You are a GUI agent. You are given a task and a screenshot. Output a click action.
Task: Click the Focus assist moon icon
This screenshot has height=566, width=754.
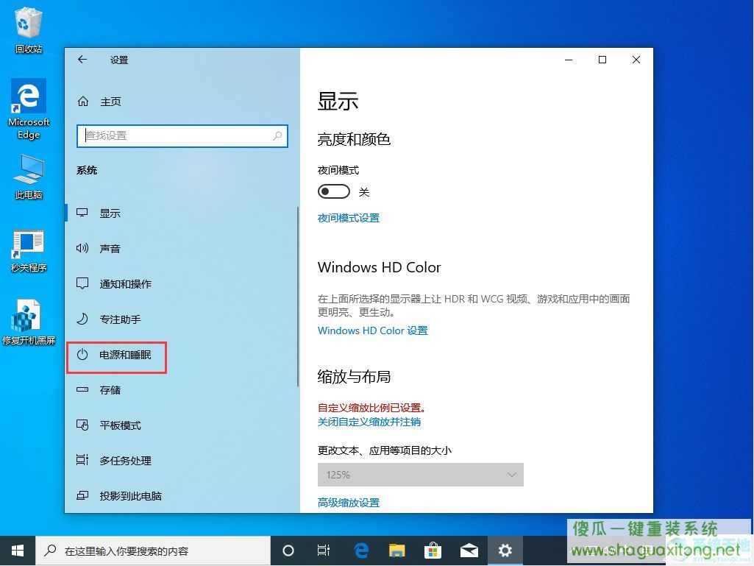click(x=82, y=319)
